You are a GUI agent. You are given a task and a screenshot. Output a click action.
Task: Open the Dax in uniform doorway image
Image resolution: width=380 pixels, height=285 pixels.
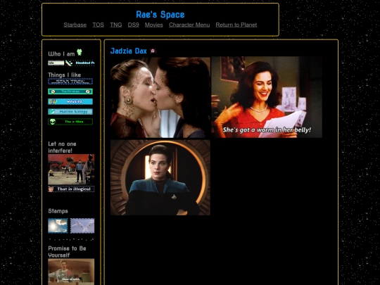[x=160, y=177]
